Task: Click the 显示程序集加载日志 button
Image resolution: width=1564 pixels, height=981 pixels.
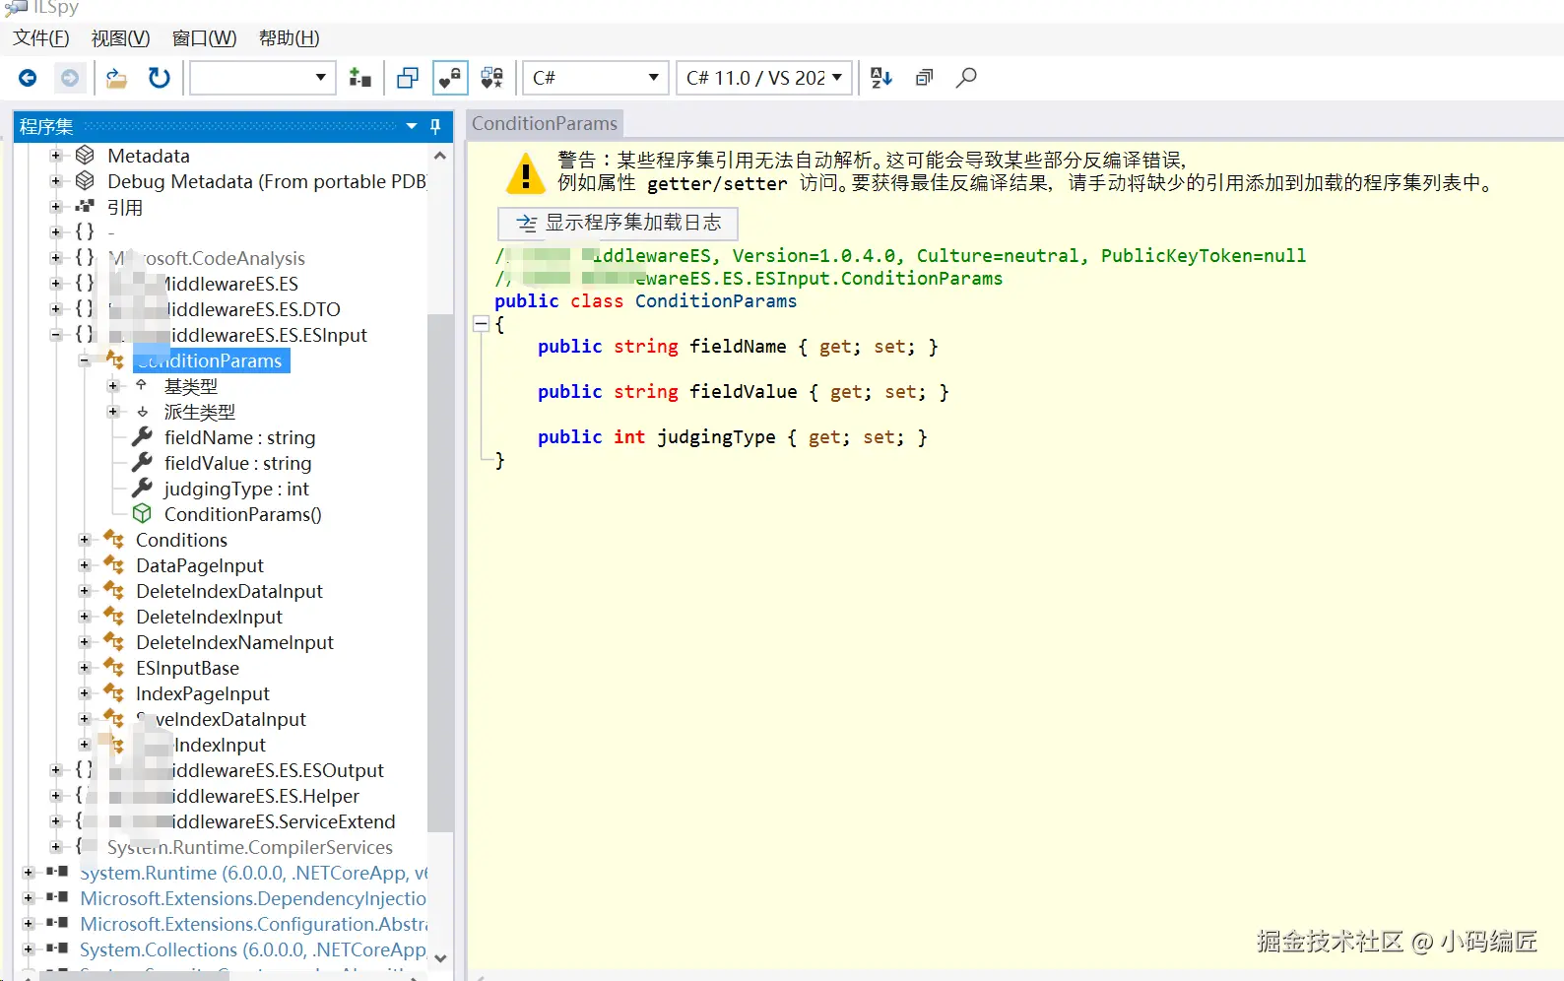Action: 618,224
